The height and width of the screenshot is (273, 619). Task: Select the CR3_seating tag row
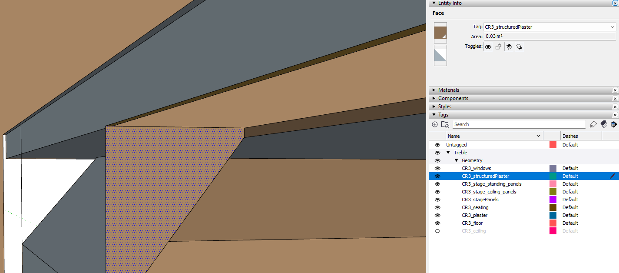click(523, 207)
